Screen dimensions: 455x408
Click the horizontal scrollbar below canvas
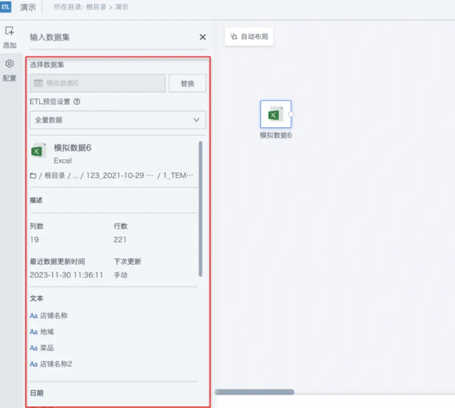pyautogui.click(x=254, y=392)
